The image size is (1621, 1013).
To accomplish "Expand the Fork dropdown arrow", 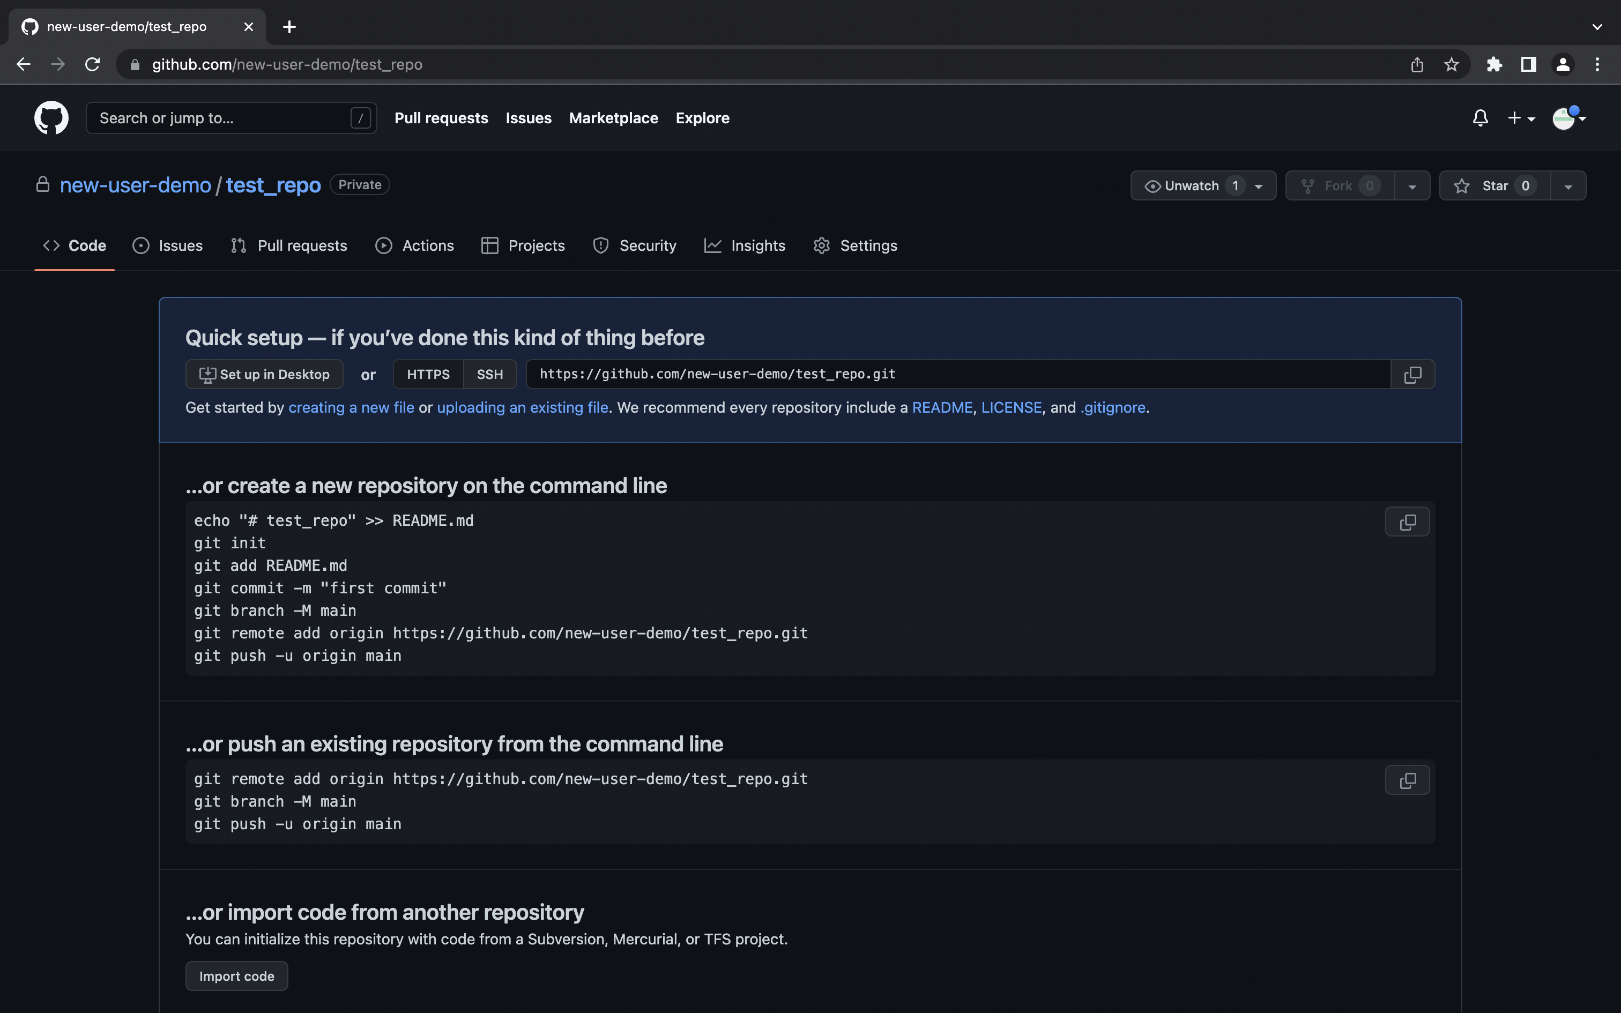I will (1412, 187).
